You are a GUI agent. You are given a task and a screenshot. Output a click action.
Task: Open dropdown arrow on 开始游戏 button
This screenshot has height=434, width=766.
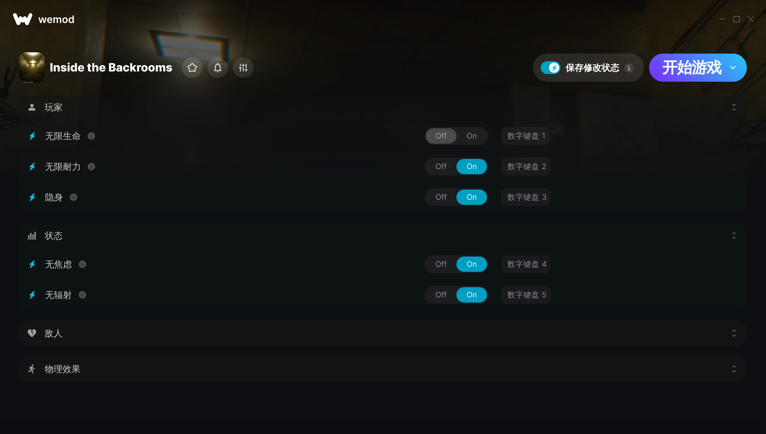pyautogui.click(x=733, y=68)
